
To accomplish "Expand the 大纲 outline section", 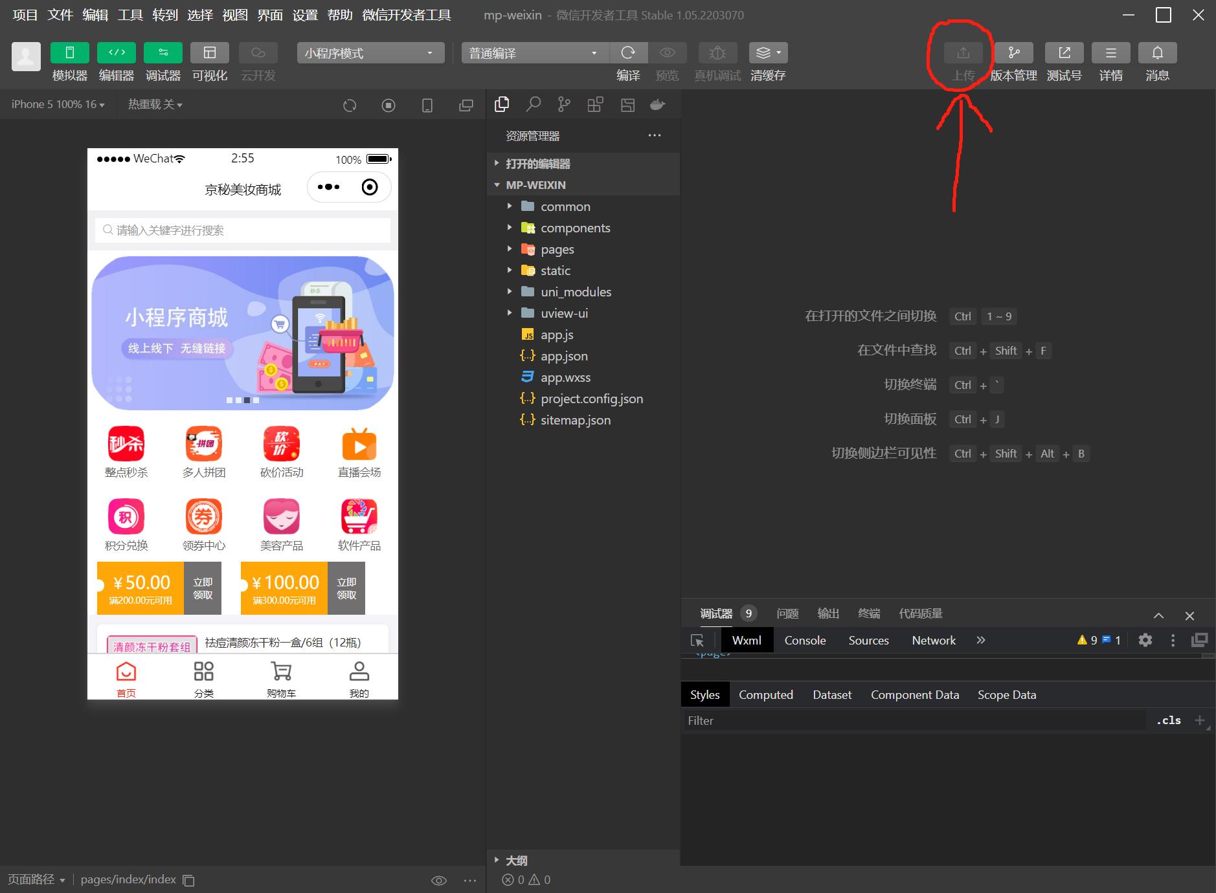I will (x=583, y=861).
